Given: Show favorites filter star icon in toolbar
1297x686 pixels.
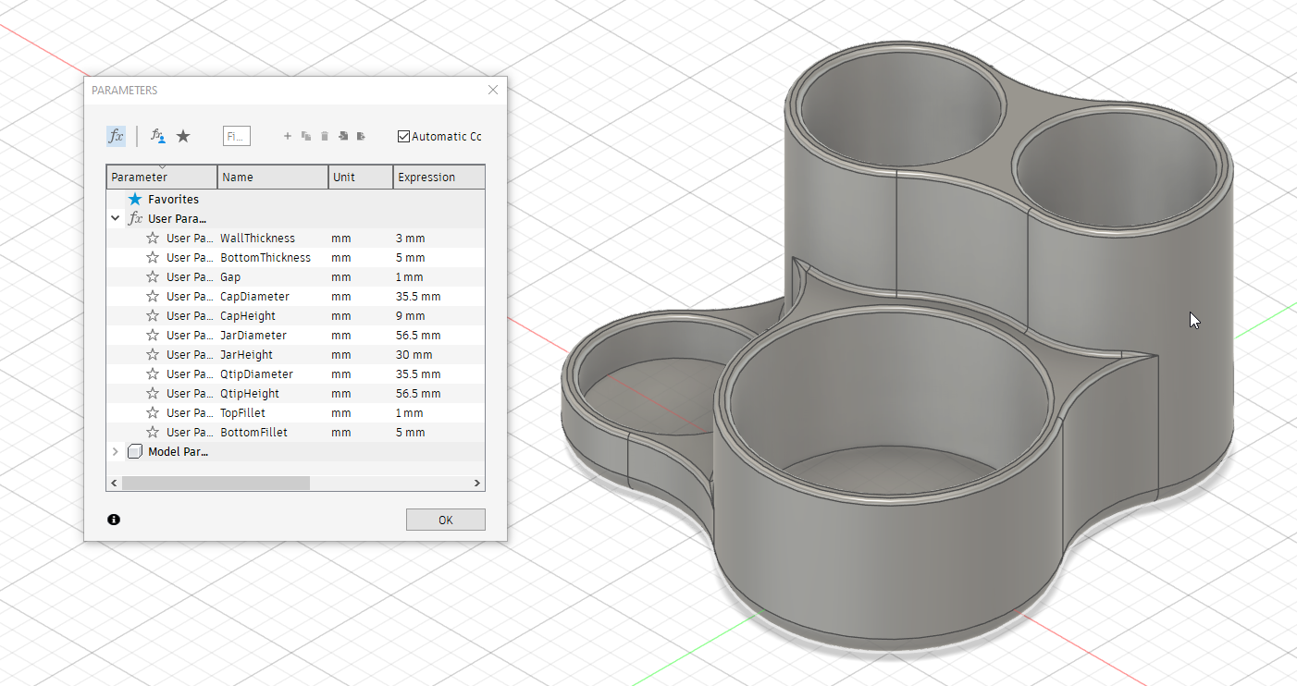Looking at the screenshot, I should point(183,136).
